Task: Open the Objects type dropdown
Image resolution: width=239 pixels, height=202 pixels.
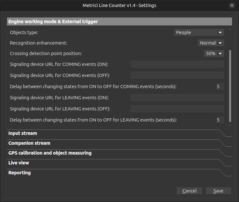Action: point(199,32)
